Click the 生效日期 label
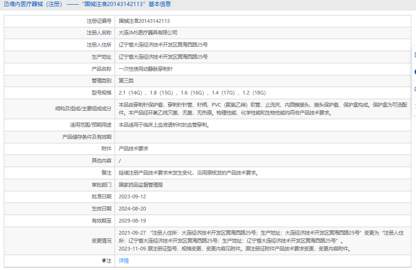This screenshot has height=270, width=416. (x=102, y=209)
